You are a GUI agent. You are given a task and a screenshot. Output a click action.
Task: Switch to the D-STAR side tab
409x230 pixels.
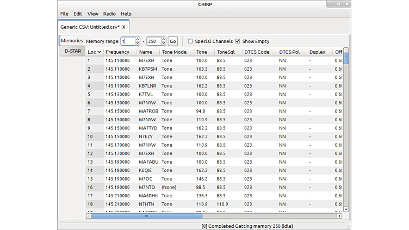point(72,51)
